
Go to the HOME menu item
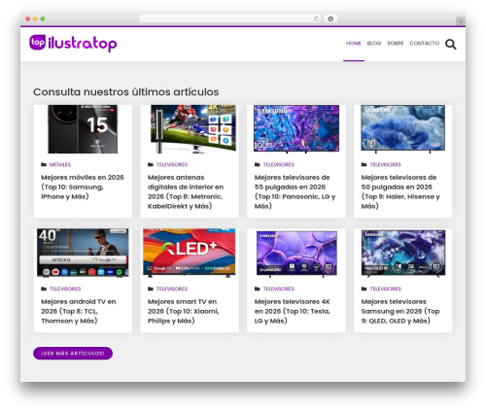(x=354, y=43)
